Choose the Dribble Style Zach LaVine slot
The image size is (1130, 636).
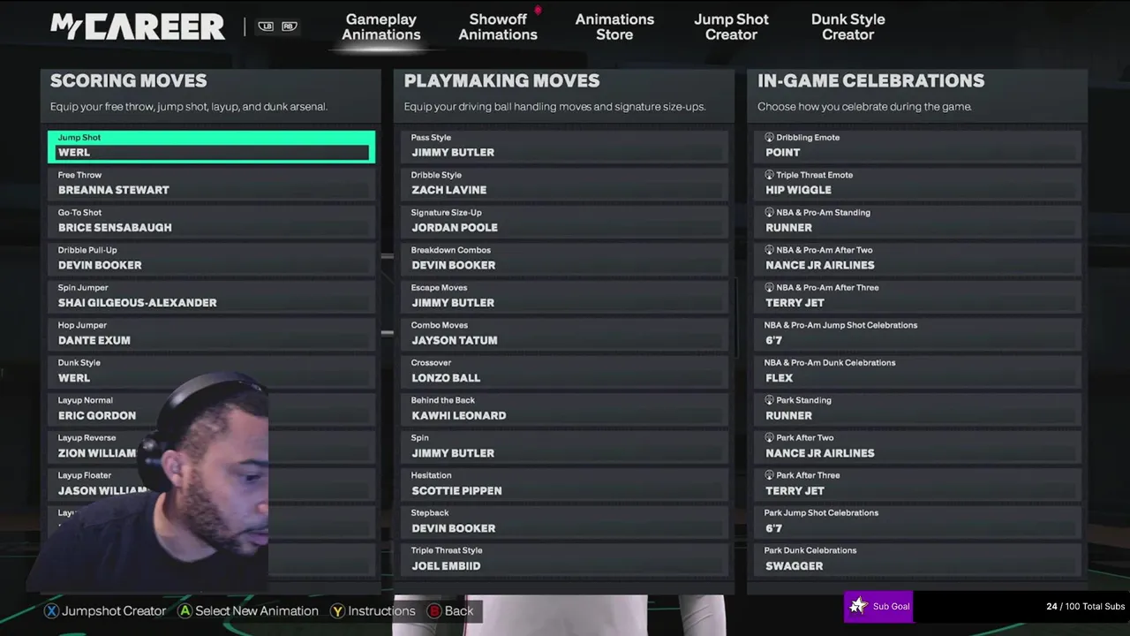click(x=565, y=184)
